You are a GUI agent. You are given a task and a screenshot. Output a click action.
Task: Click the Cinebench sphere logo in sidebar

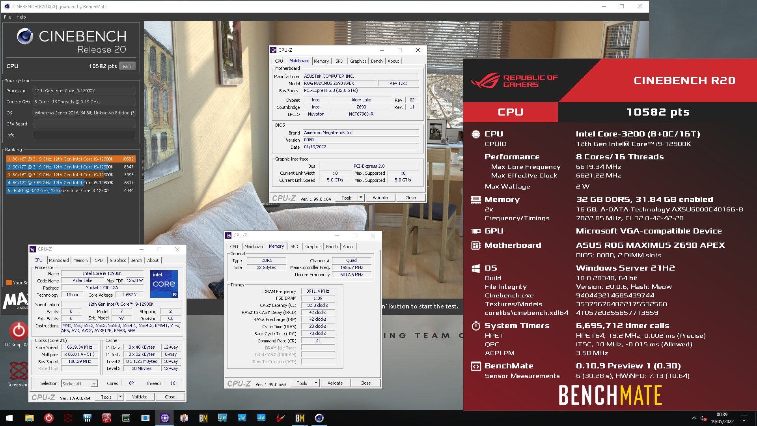(25, 37)
